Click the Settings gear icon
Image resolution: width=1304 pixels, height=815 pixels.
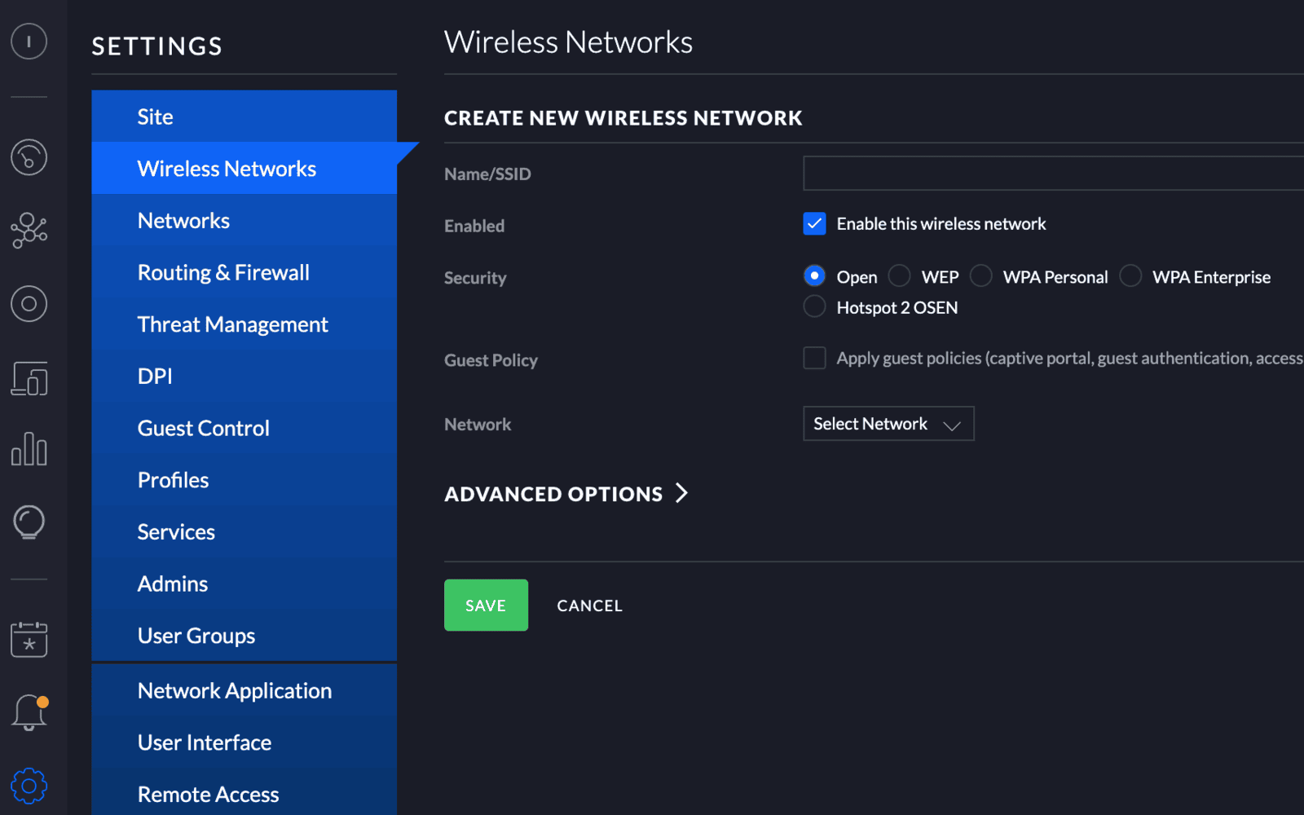tap(29, 786)
